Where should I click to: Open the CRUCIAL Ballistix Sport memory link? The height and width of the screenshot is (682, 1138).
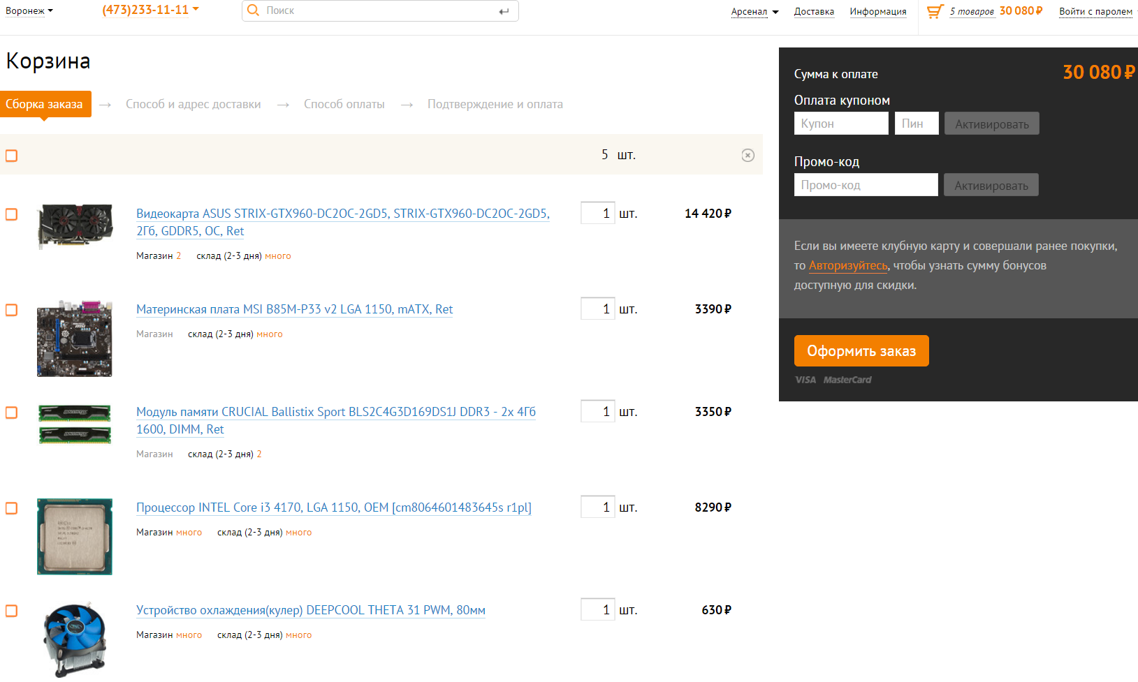pos(336,420)
